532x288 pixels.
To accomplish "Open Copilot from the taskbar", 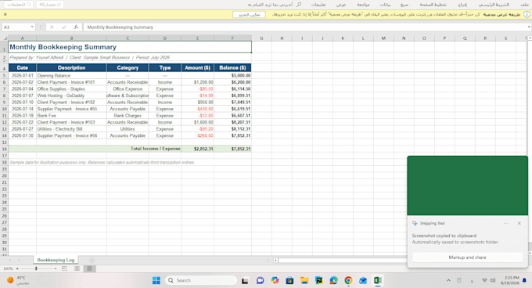I will [x=275, y=280].
